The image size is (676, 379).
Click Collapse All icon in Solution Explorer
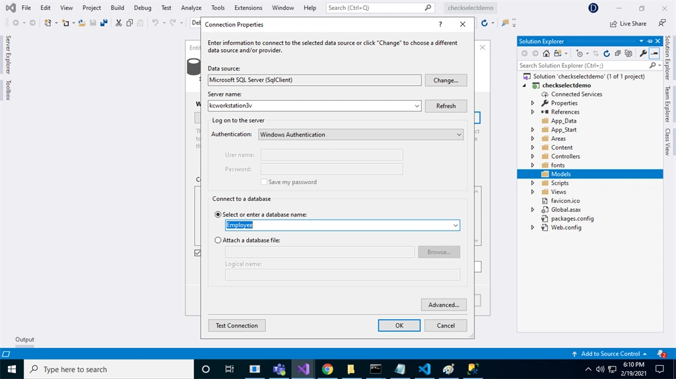pyautogui.click(x=618, y=53)
